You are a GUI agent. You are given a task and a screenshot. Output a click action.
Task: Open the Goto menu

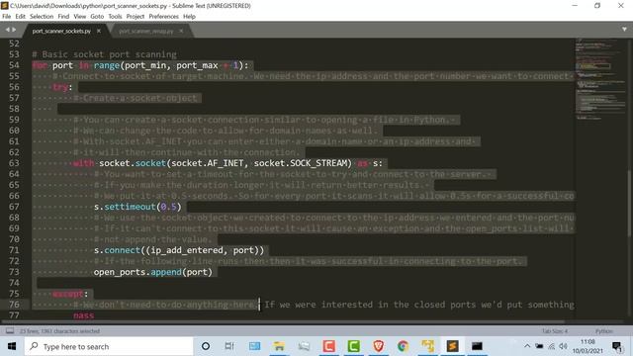[x=97, y=17]
